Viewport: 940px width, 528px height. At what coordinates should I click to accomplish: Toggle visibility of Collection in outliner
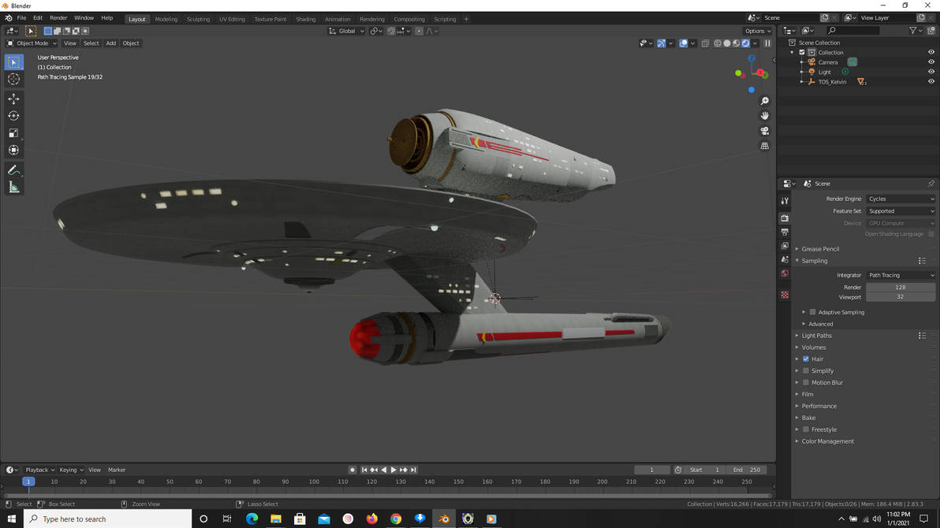tap(931, 52)
